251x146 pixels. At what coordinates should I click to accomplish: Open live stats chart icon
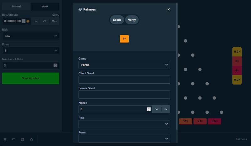coord(23,139)
